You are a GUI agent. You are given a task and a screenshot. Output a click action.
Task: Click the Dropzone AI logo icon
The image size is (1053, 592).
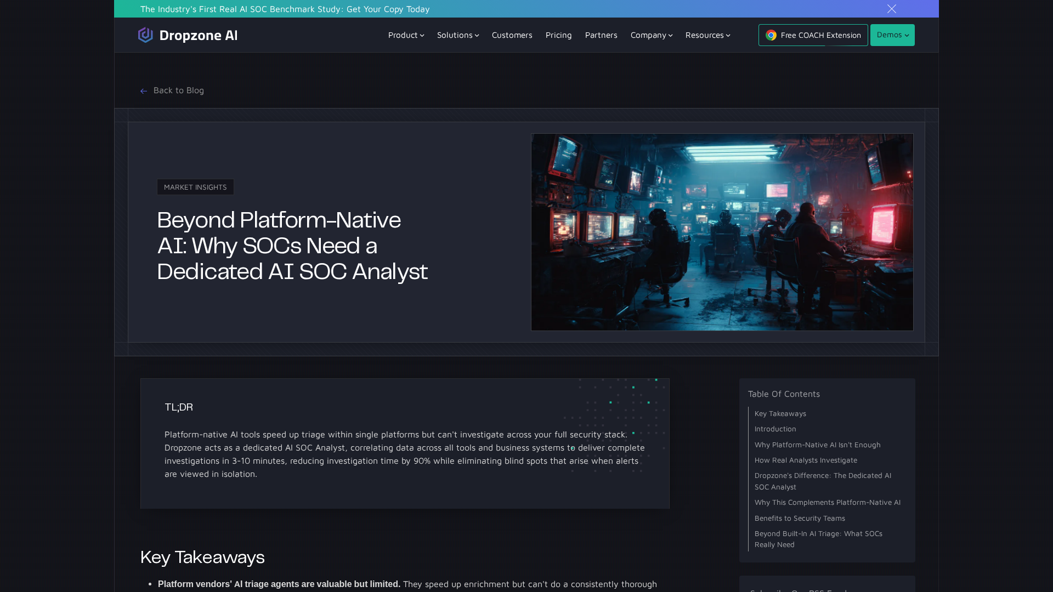point(145,35)
